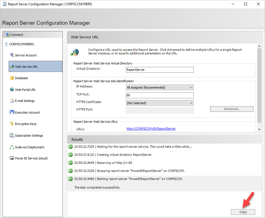The width and height of the screenshot is (265, 218).
Task: Click the Execution Account icon
Action: tap(12, 112)
